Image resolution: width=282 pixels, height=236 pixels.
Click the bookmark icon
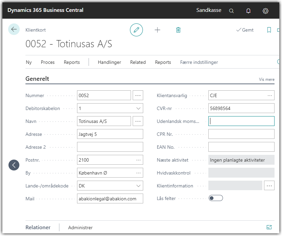[x=269, y=30]
